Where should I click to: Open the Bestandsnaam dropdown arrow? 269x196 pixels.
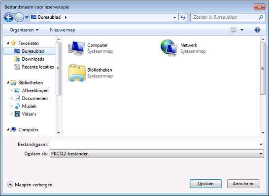click(261, 144)
